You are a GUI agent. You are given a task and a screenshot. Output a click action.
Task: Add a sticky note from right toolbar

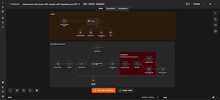pyautogui.click(x=215, y=25)
